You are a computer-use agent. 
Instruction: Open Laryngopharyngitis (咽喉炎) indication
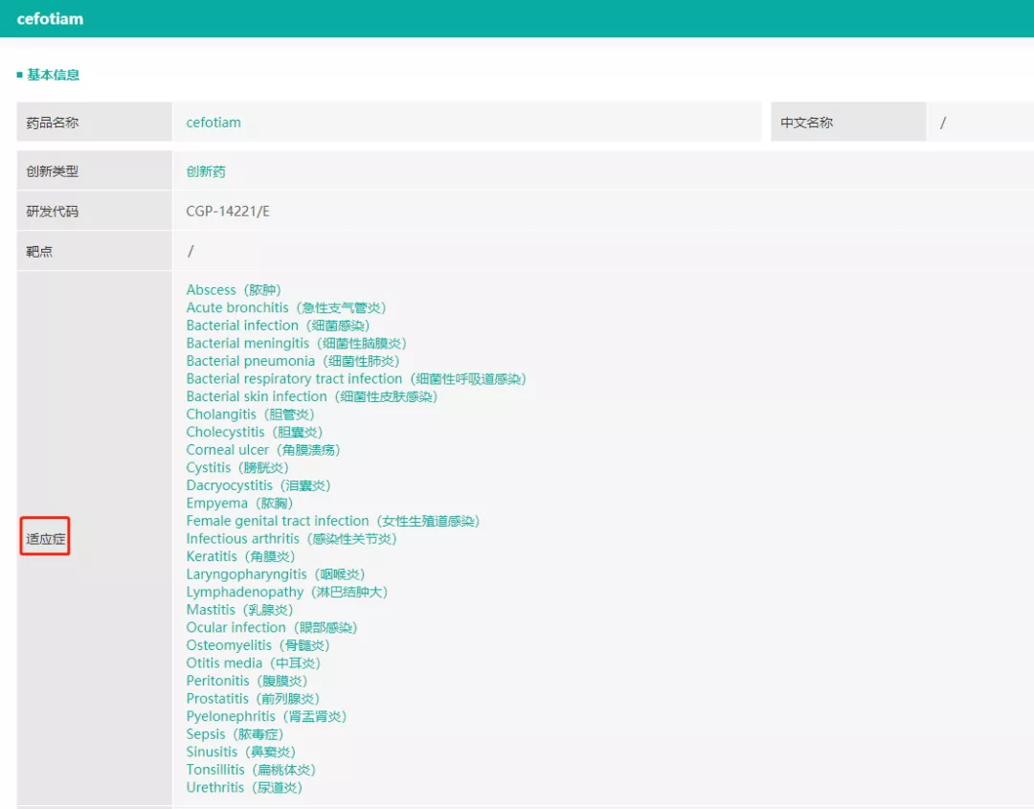click(x=276, y=575)
